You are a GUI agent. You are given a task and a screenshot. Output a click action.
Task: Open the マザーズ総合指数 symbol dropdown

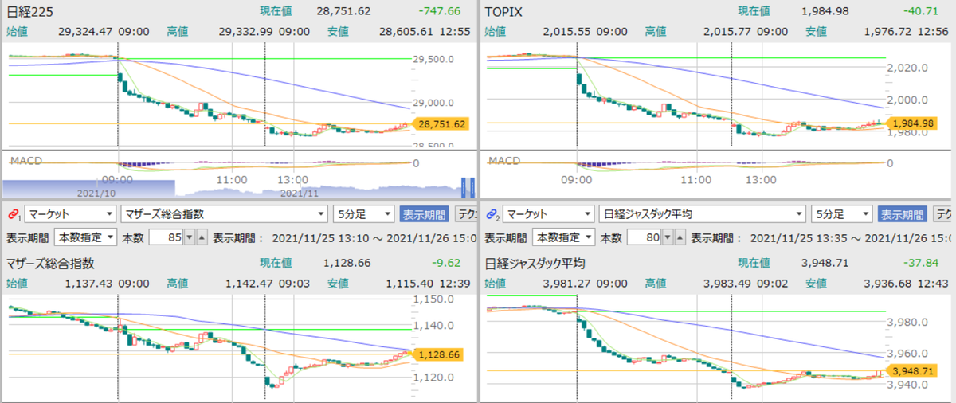click(x=224, y=214)
